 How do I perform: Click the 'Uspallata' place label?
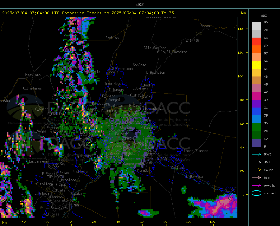pos(32,75)
